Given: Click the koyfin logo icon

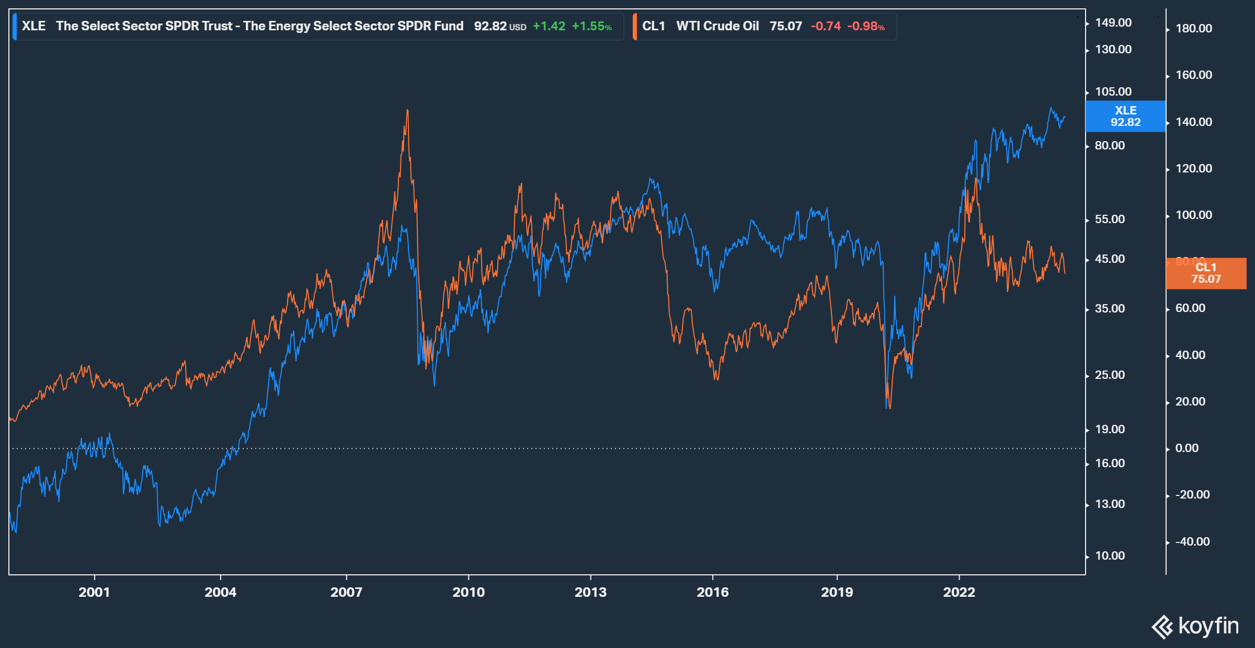Looking at the screenshot, I should tap(1162, 627).
